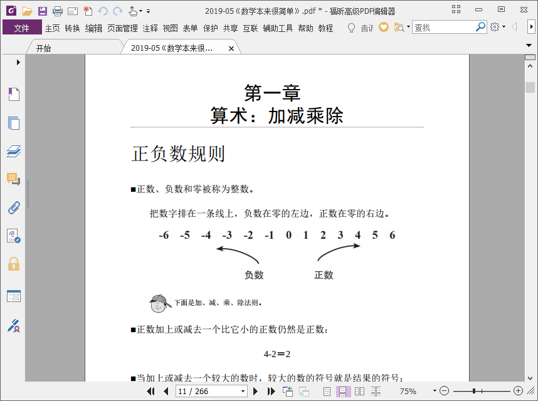The image size is (538, 401).
Task: Undo the last action
Action: (103, 11)
